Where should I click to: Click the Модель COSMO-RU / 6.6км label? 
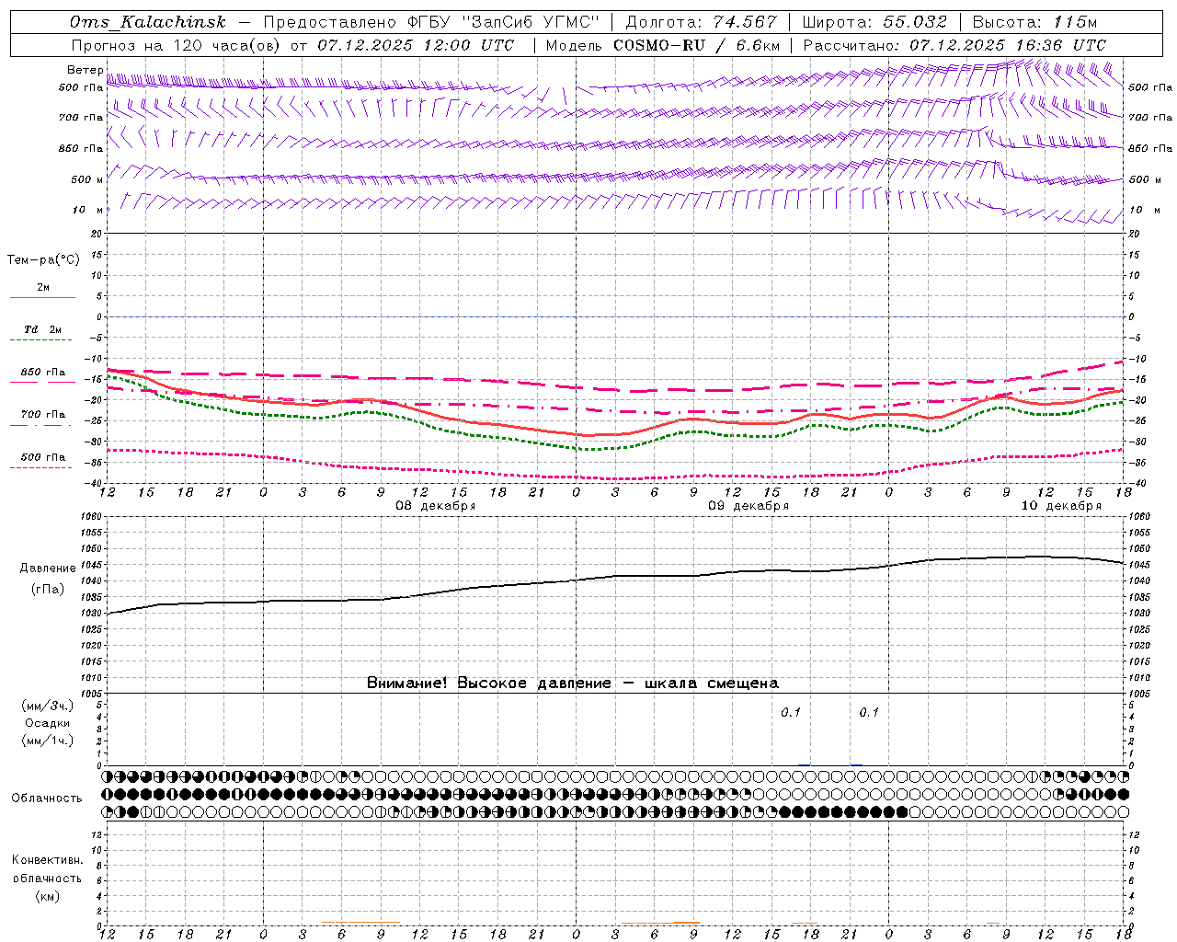pos(663,45)
